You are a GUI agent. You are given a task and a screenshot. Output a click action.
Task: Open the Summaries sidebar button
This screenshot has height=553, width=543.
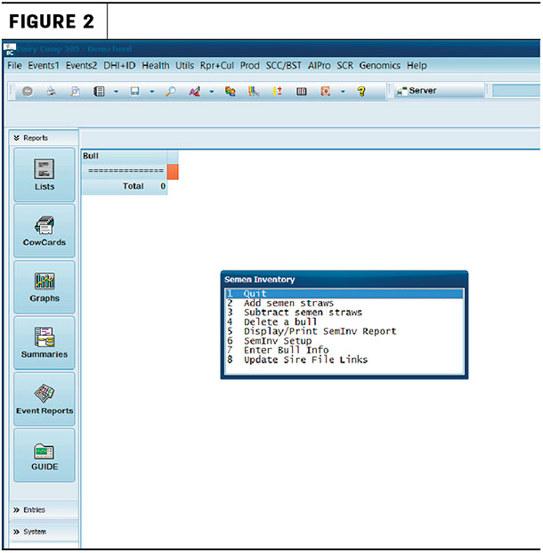[45, 343]
